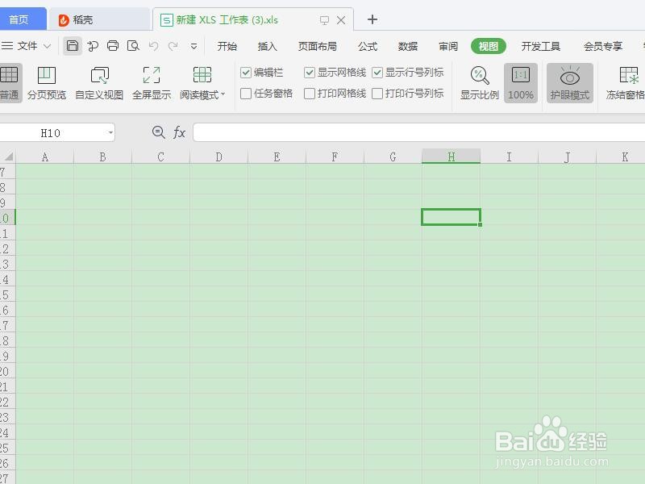645x484 pixels.
Task: Select the 普通 normal view button
Action: pyautogui.click(x=10, y=81)
